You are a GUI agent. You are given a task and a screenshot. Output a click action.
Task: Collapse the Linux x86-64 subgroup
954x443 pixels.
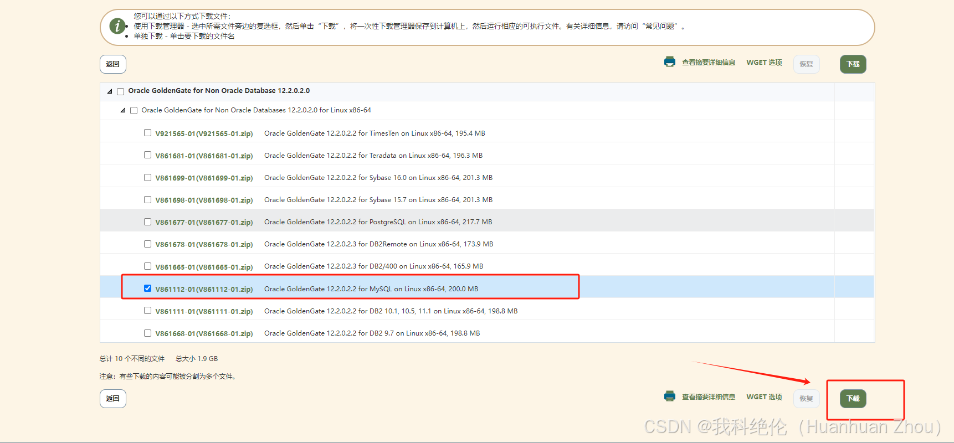[x=123, y=110]
